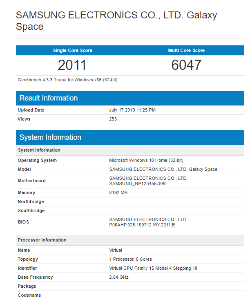Select the Base Frequency label

[x=35, y=277]
